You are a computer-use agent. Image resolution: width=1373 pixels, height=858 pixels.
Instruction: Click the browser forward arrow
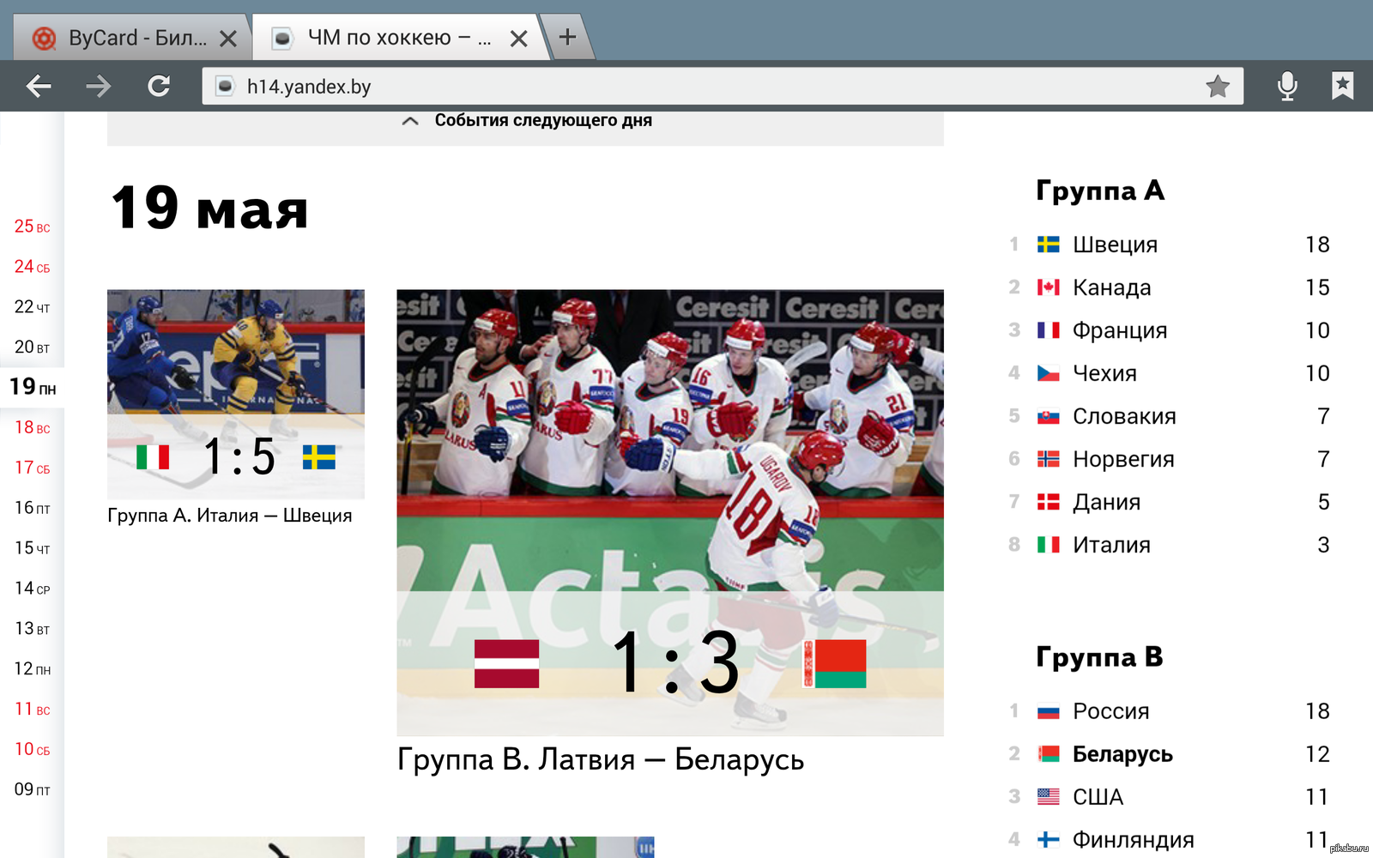tap(99, 86)
